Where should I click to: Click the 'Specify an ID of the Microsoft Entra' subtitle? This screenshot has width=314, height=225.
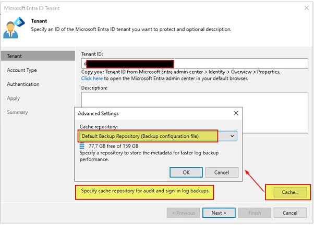point(131,29)
